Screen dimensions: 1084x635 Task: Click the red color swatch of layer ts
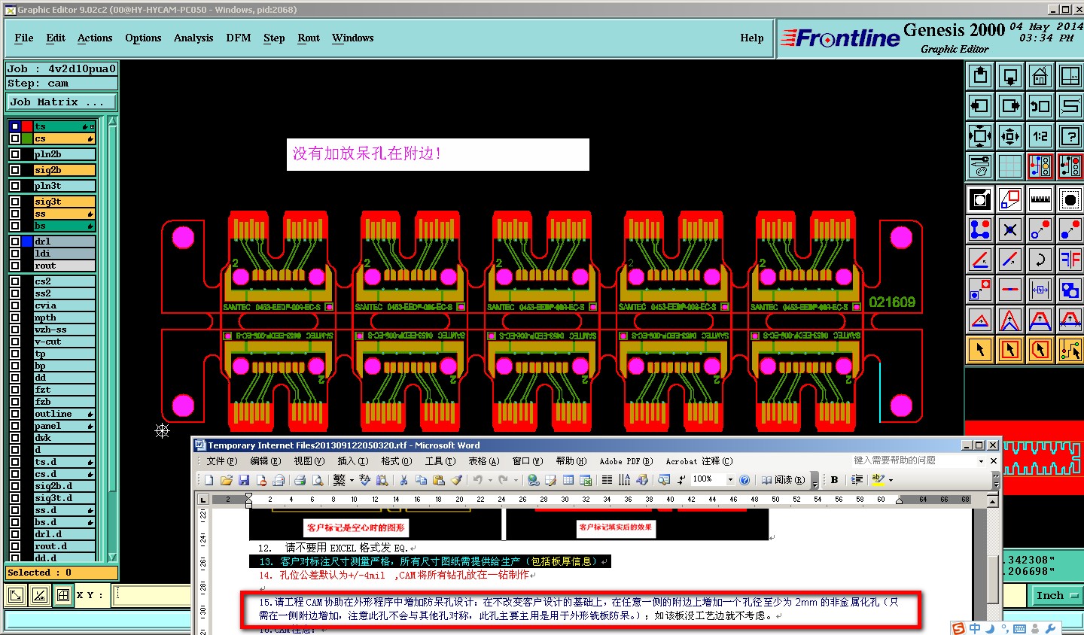click(x=27, y=126)
